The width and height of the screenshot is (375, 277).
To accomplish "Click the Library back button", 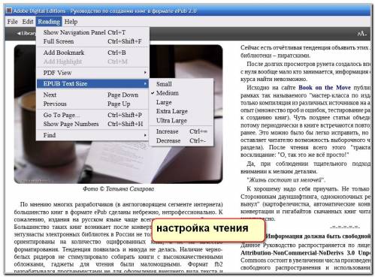I will coord(26,33).
